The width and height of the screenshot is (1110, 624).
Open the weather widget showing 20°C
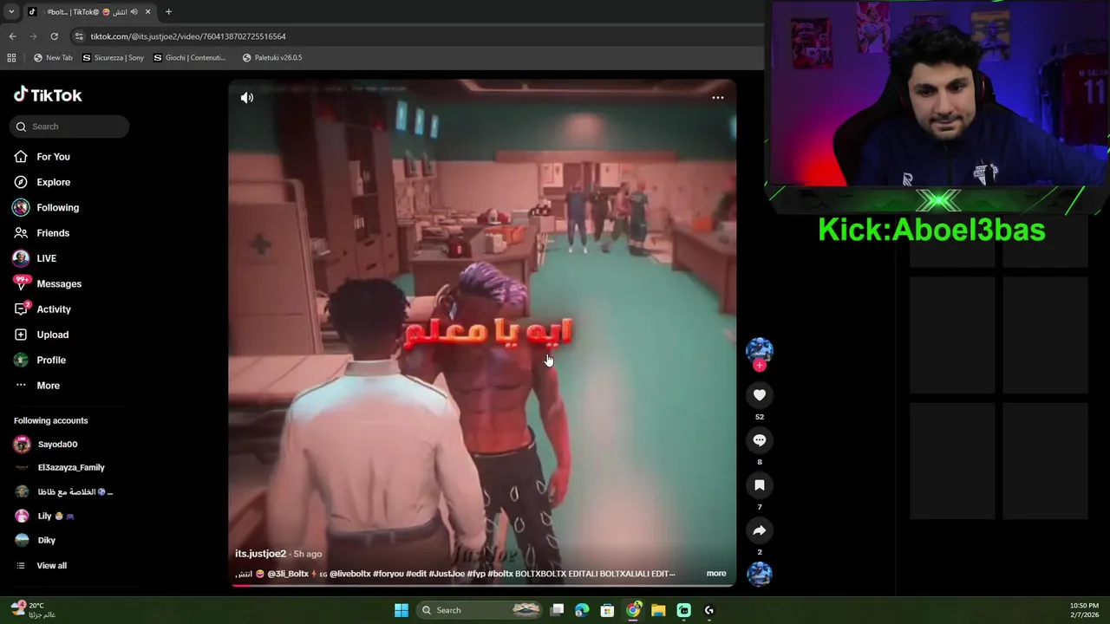click(33, 610)
